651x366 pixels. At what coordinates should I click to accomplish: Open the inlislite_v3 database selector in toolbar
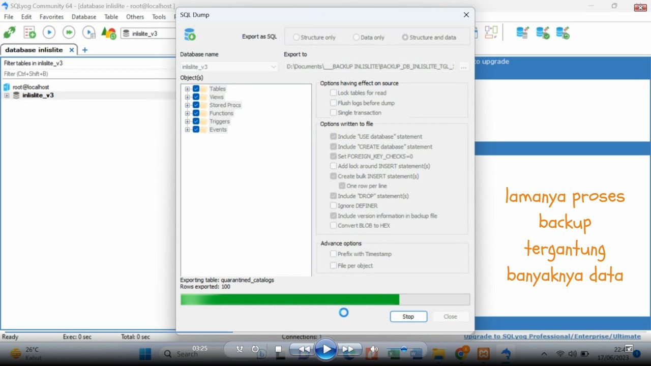pyautogui.click(x=147, y=34)
